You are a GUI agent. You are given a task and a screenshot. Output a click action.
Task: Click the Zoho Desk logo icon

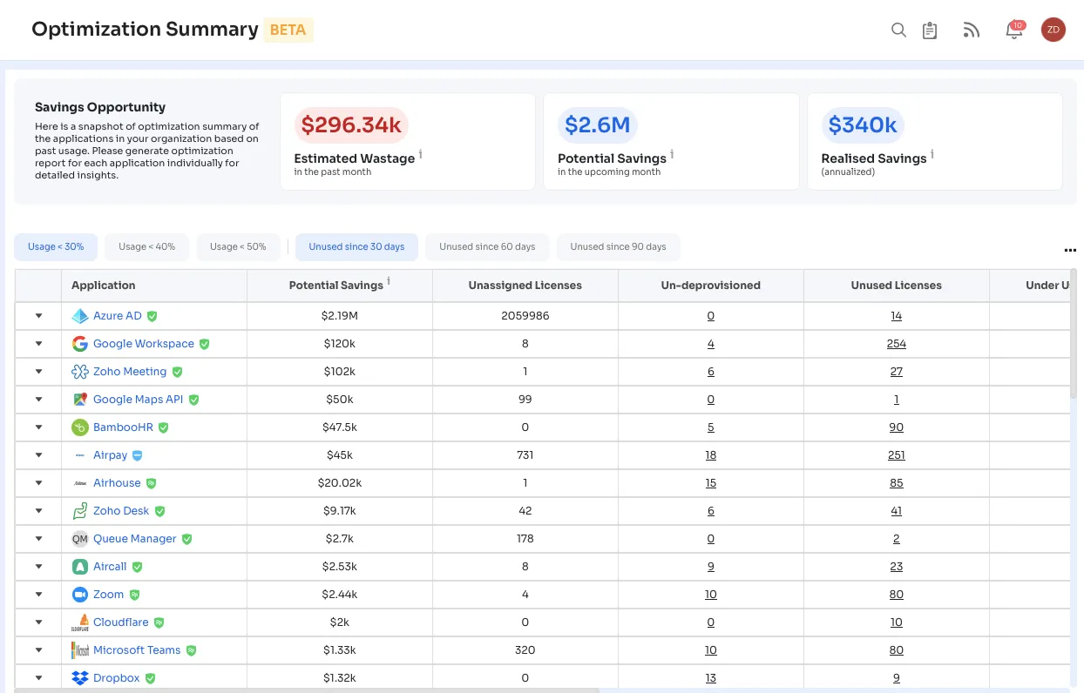(x=80, y=511)
